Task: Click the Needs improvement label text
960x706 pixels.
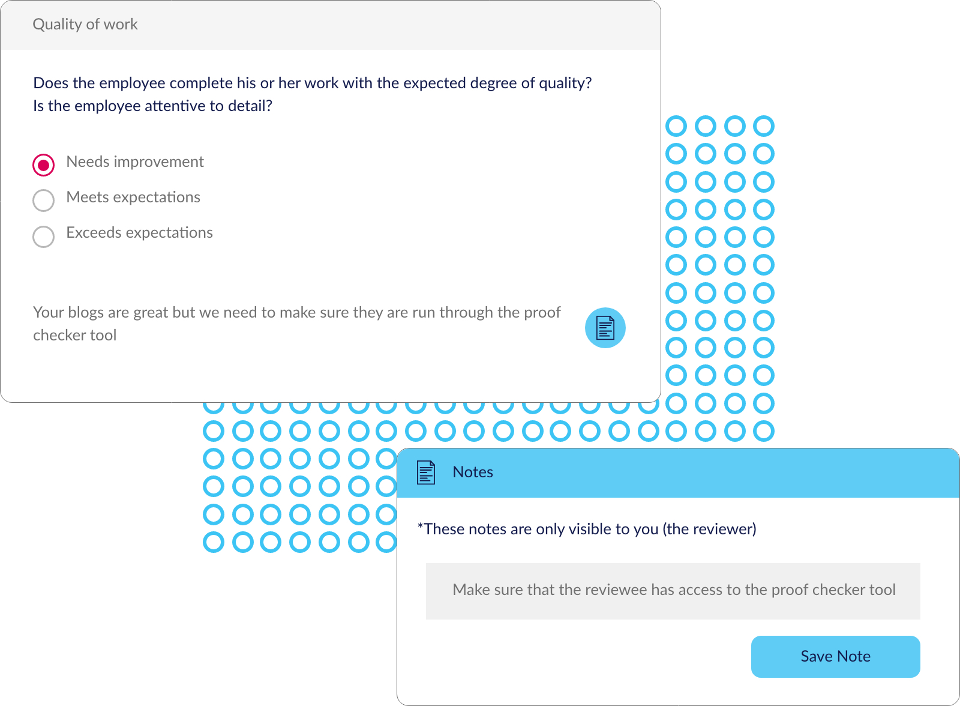Action: tap(135, 161)
